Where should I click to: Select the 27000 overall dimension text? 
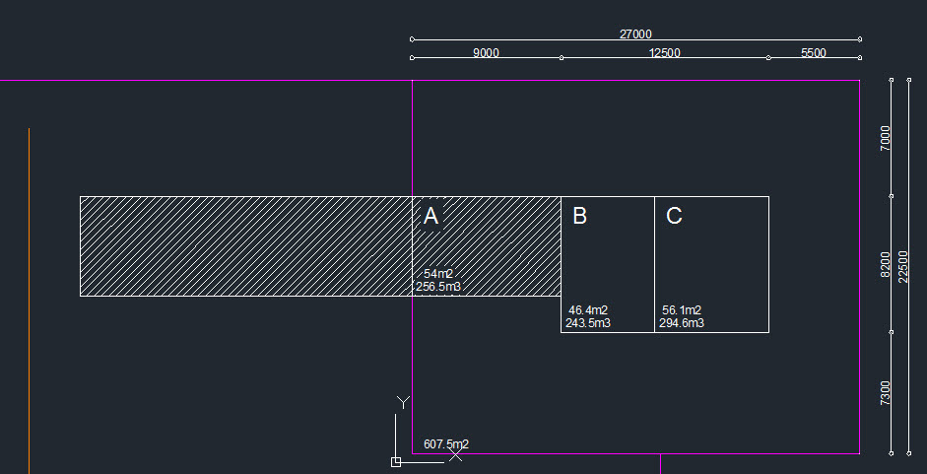tap(635, 34)
